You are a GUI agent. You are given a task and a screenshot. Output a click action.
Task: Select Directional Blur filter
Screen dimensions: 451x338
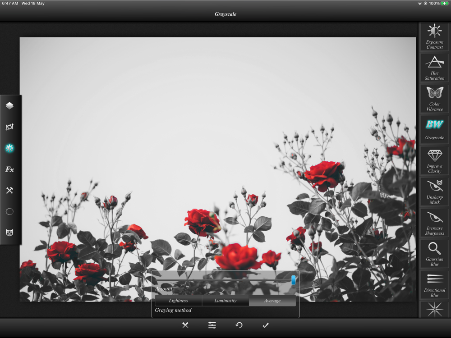point(434,285)
